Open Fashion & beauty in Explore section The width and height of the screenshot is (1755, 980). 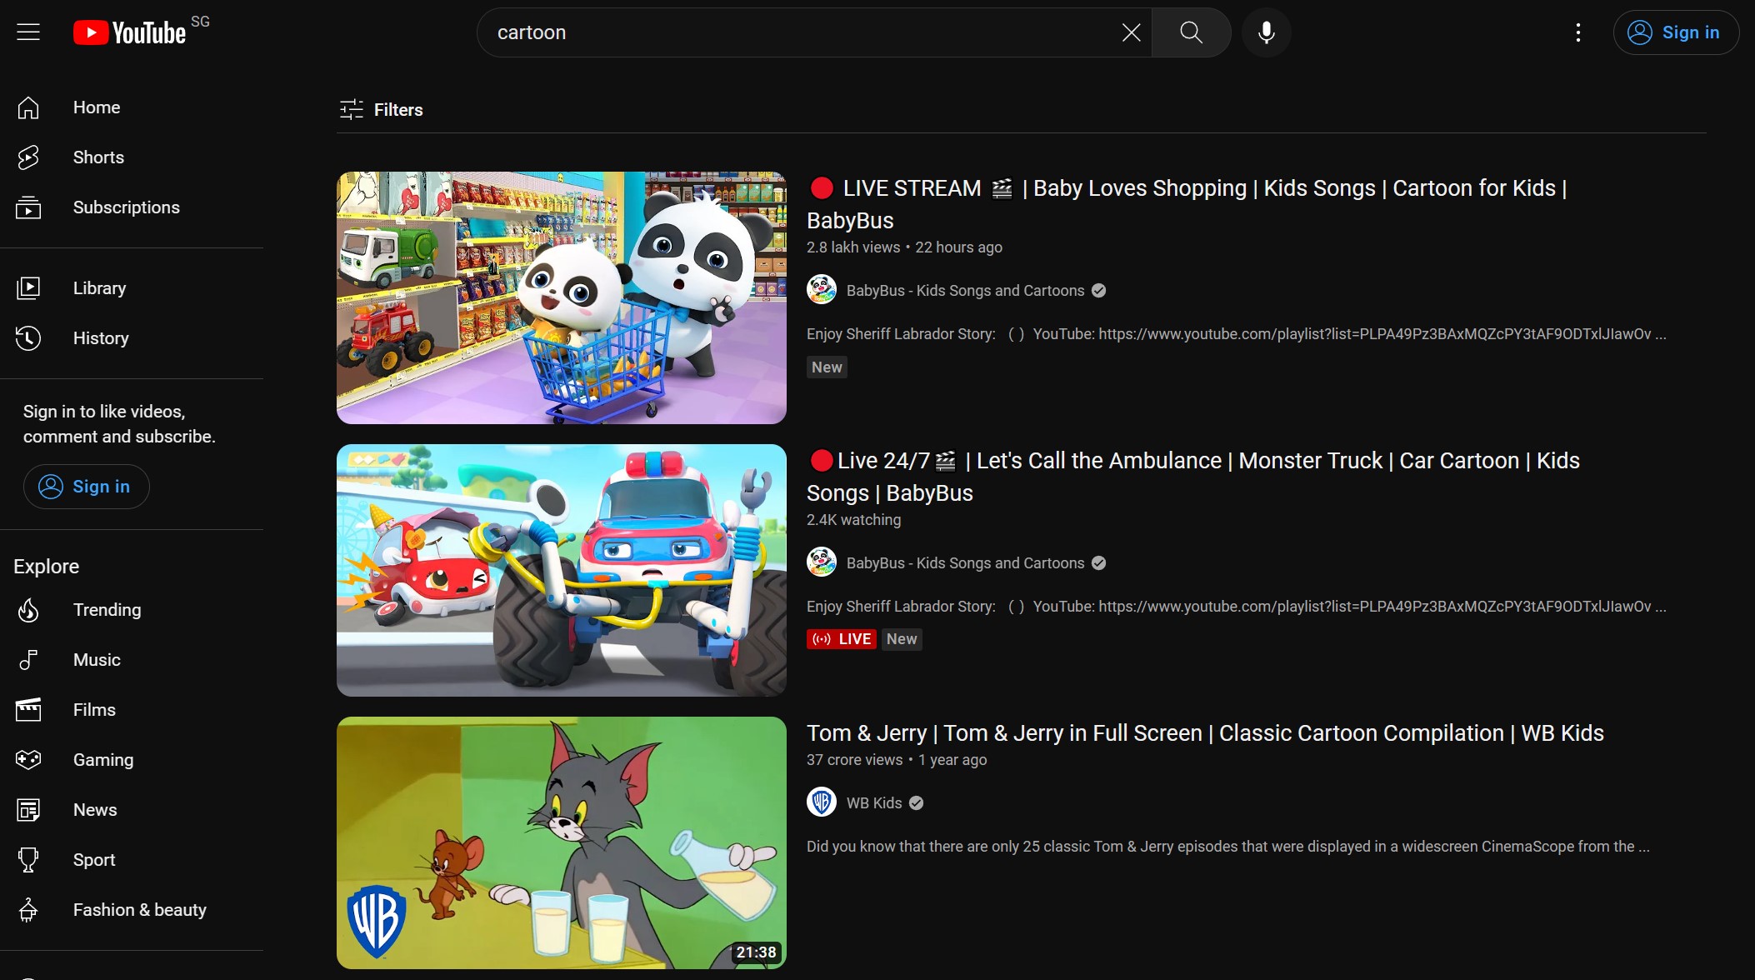(132, 910)
